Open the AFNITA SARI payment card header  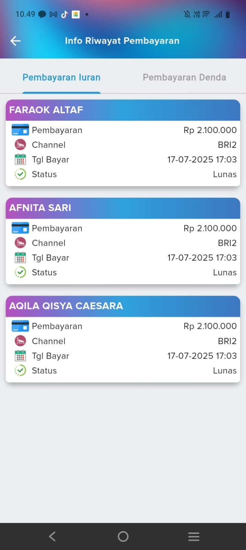click(x=123, y=208)
